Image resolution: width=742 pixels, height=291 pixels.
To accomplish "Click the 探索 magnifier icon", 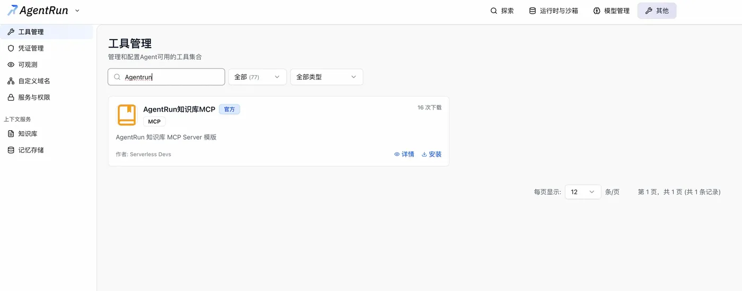I will [494, 11].
